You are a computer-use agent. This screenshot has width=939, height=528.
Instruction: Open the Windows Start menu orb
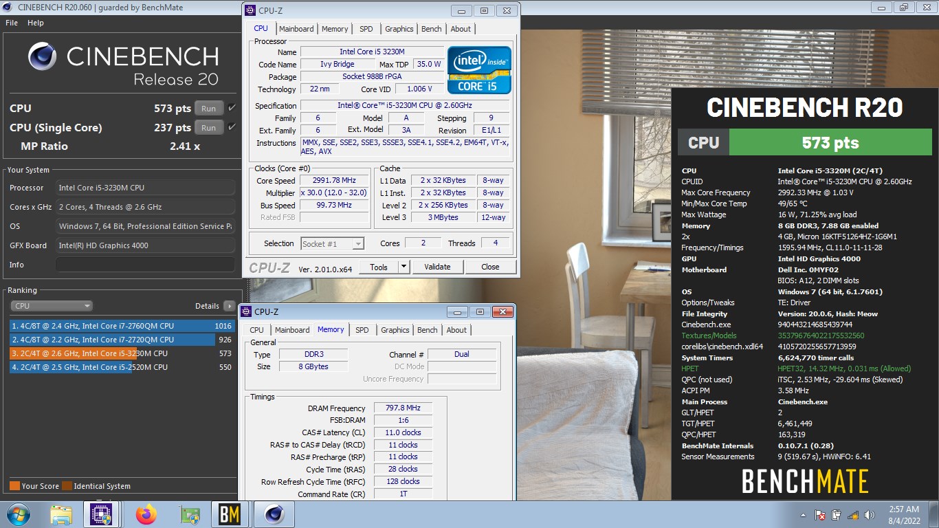[x=17, y=514]
